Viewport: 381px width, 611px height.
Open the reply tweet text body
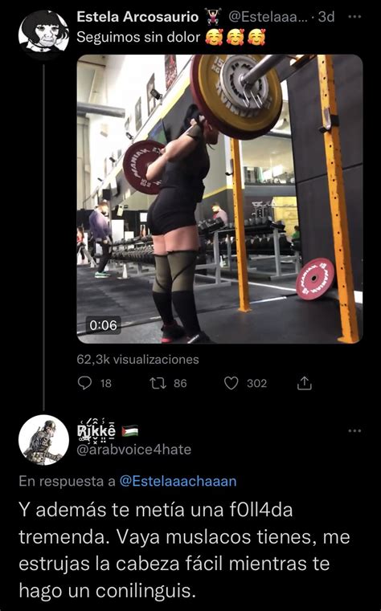click(184, 550)
